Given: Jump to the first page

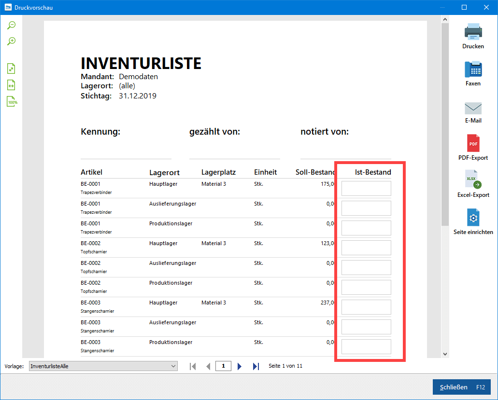Looking at the screenshot, I should click(193, 366).
